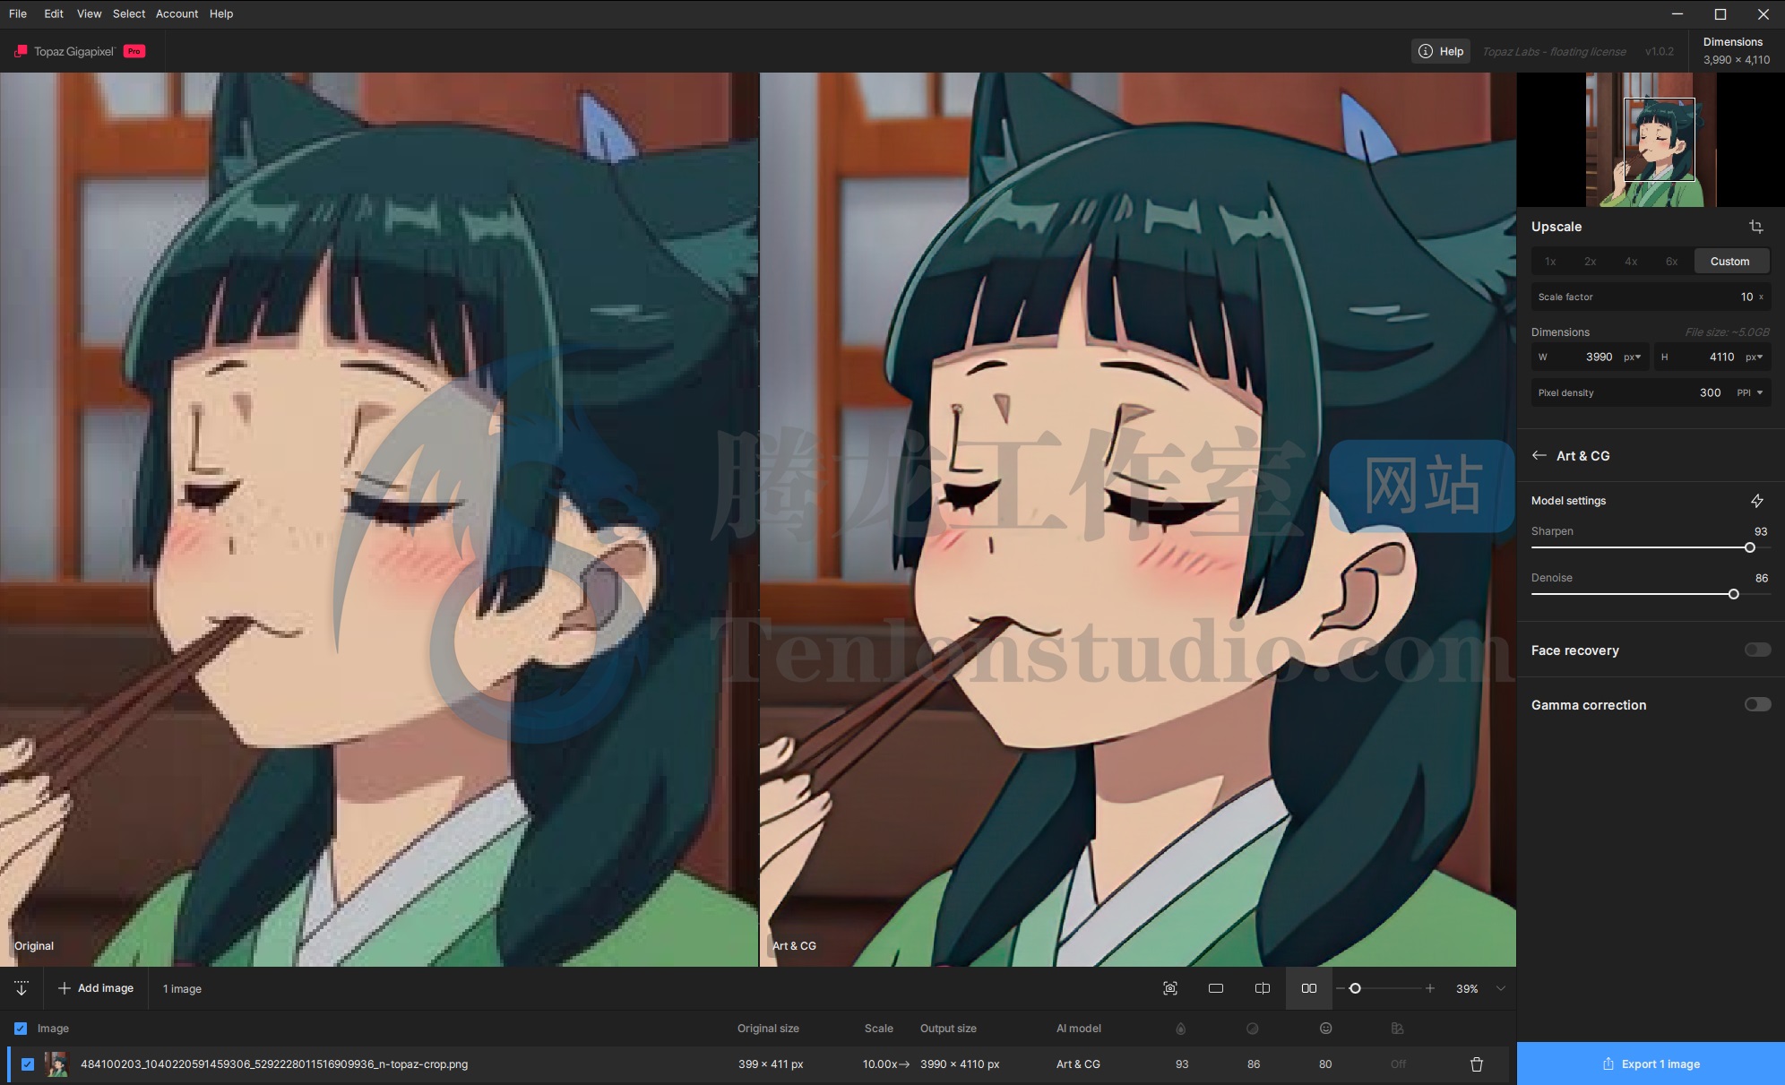
Task: Delete the image with the trash icon
Action: (x=1477, y=1064)
